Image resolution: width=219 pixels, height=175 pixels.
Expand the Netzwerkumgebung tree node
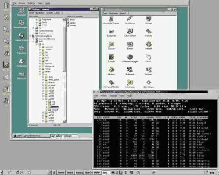click(x=31, y=36)
